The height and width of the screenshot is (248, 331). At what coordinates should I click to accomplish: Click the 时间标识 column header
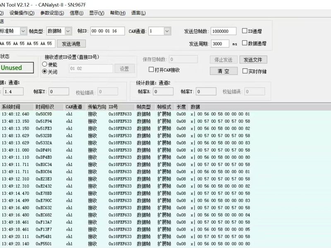coord(49,107)
